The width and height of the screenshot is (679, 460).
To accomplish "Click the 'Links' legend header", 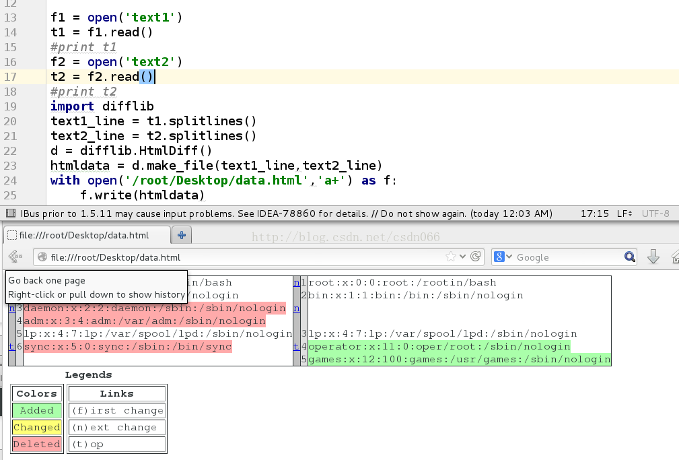I will (117, 393).
